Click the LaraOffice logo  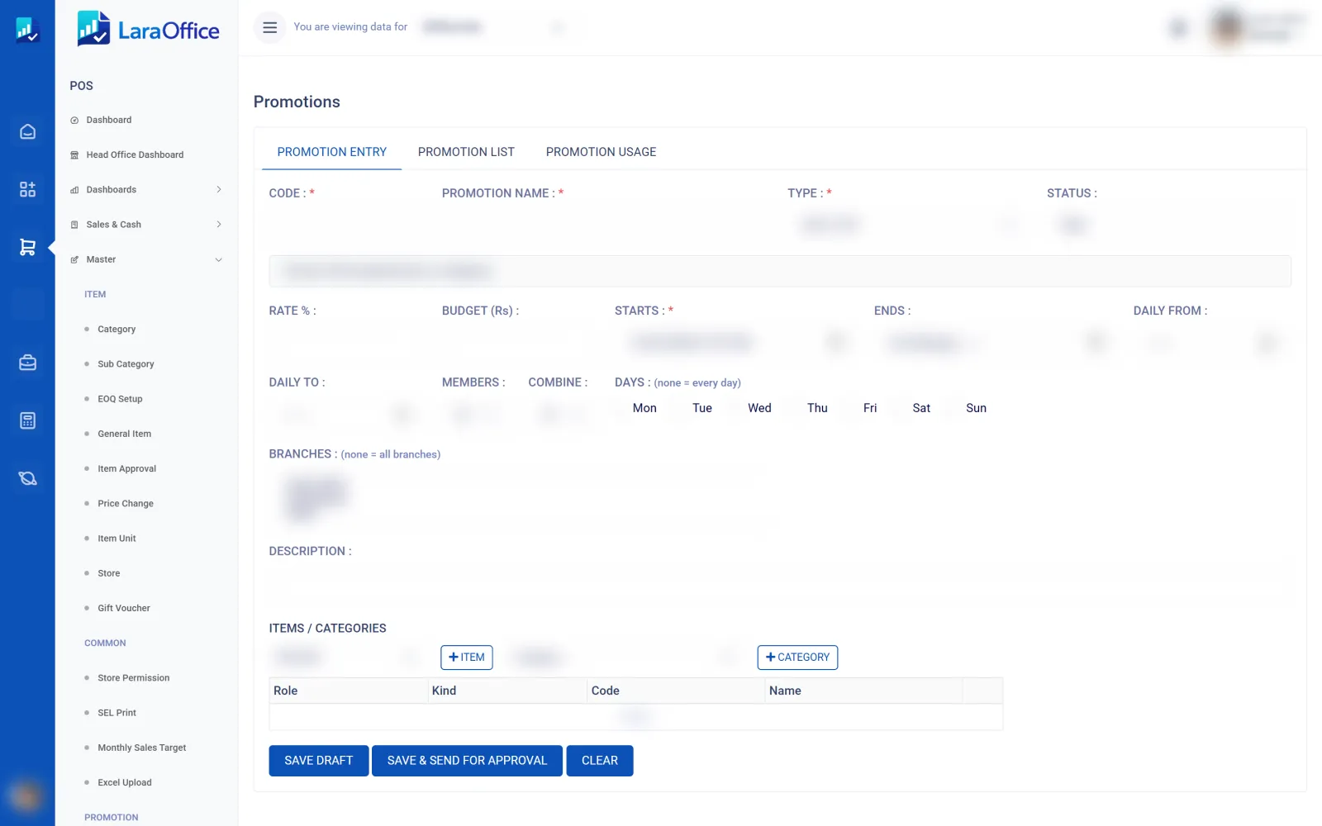coord(149,29)
